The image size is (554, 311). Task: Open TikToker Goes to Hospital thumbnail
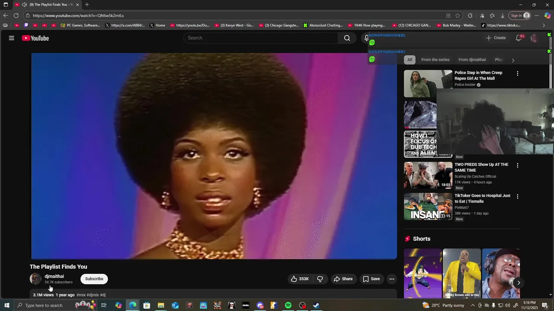click(x=428, y=206)
